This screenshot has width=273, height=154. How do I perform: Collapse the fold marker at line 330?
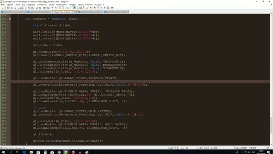point(9,19)
